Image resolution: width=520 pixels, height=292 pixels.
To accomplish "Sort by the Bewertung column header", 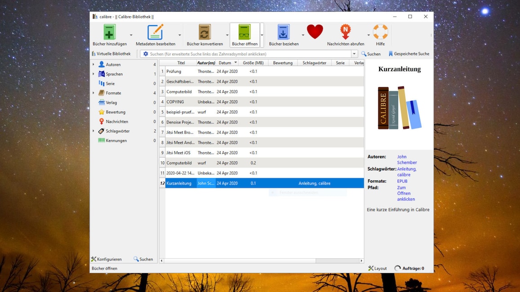I will coord(283,63).
